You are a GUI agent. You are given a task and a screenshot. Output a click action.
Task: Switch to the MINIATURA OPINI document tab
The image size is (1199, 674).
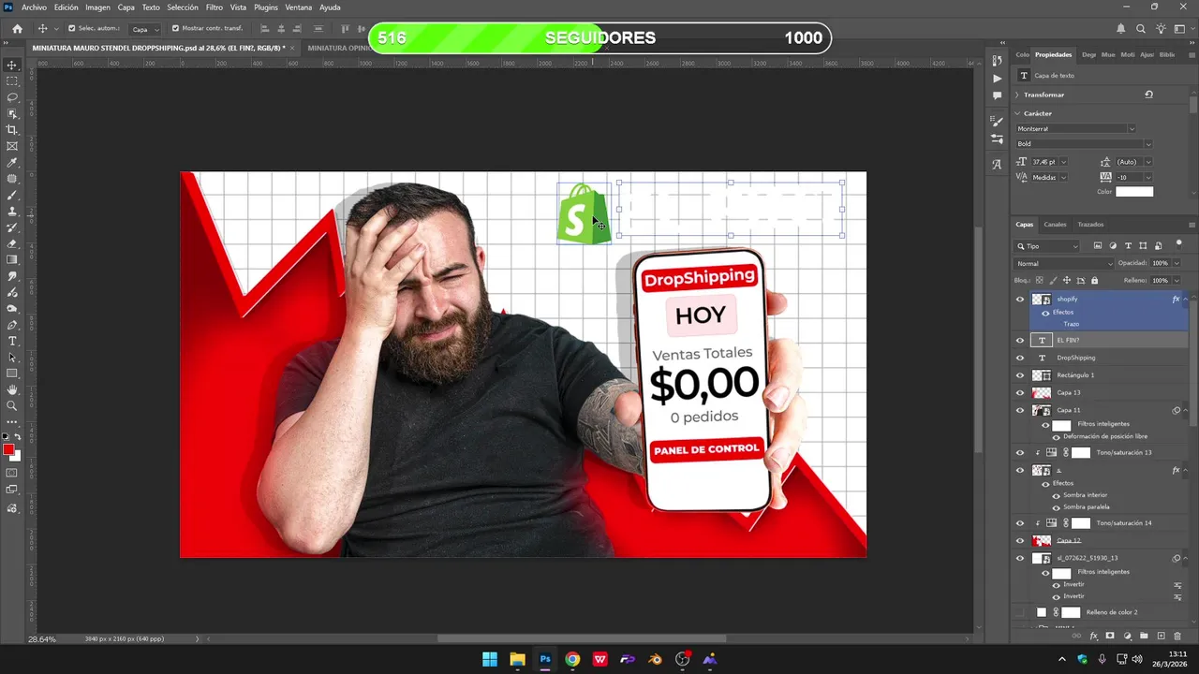coord(339,48)
